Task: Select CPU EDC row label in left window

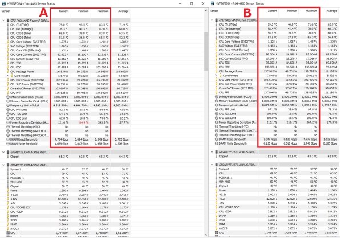Action: click(16, 67)
